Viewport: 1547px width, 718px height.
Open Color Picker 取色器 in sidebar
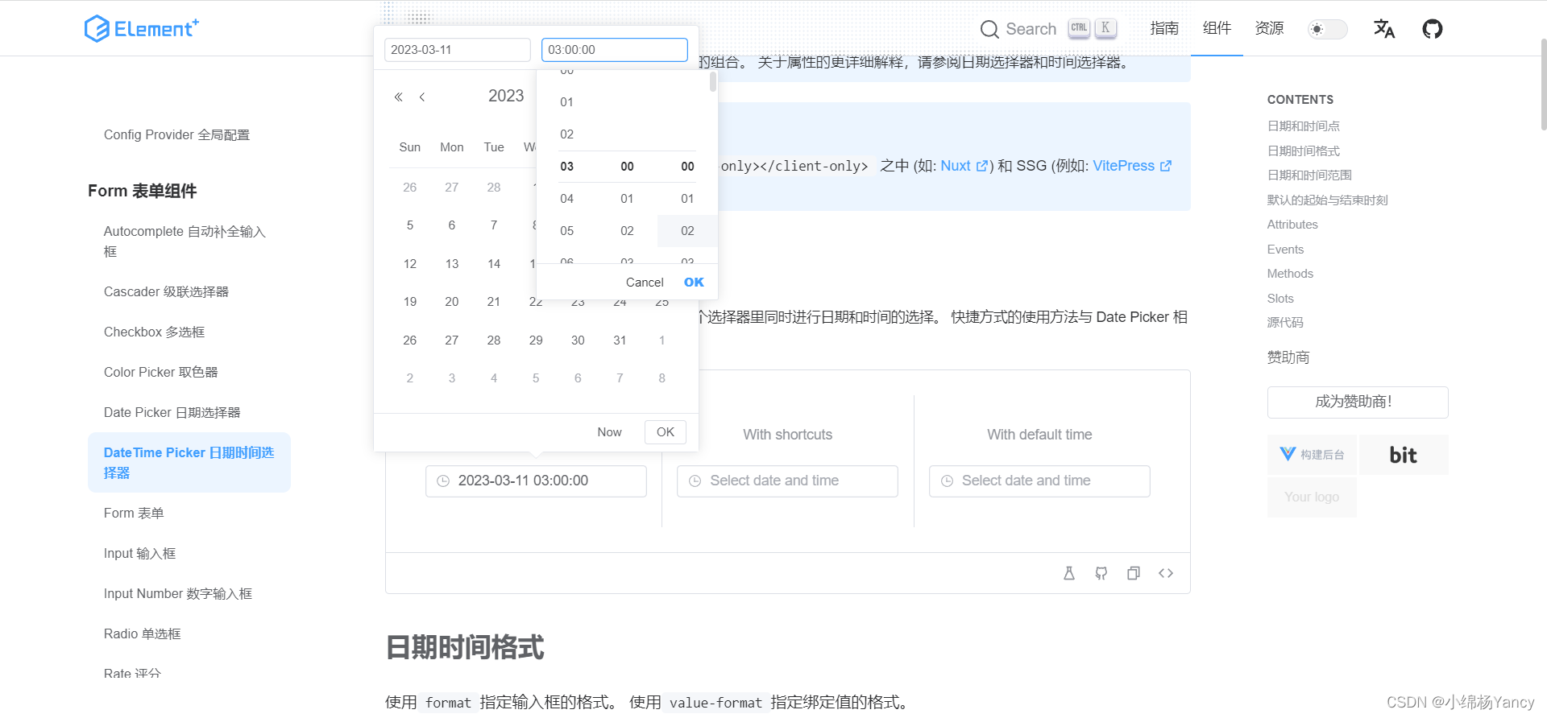[x=160, y=373]
